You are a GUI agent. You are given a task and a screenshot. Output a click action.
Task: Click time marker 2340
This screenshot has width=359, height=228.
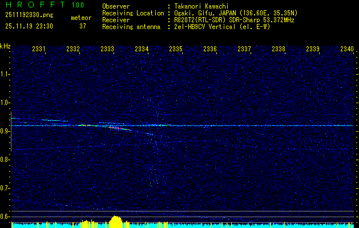(x=347, y=48)
